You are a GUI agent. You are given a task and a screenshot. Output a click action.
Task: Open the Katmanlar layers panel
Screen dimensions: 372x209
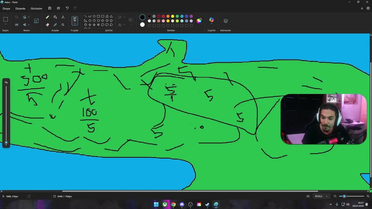[x=226, y=21]
